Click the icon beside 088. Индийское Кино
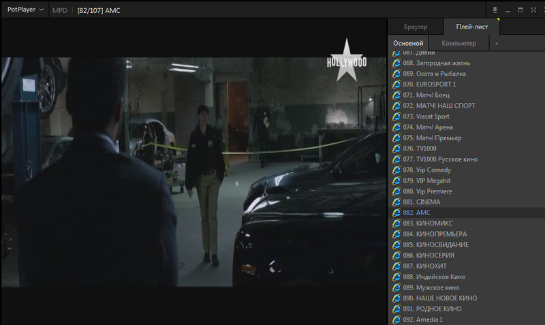The image size is (545, 325). pos(396,277)
